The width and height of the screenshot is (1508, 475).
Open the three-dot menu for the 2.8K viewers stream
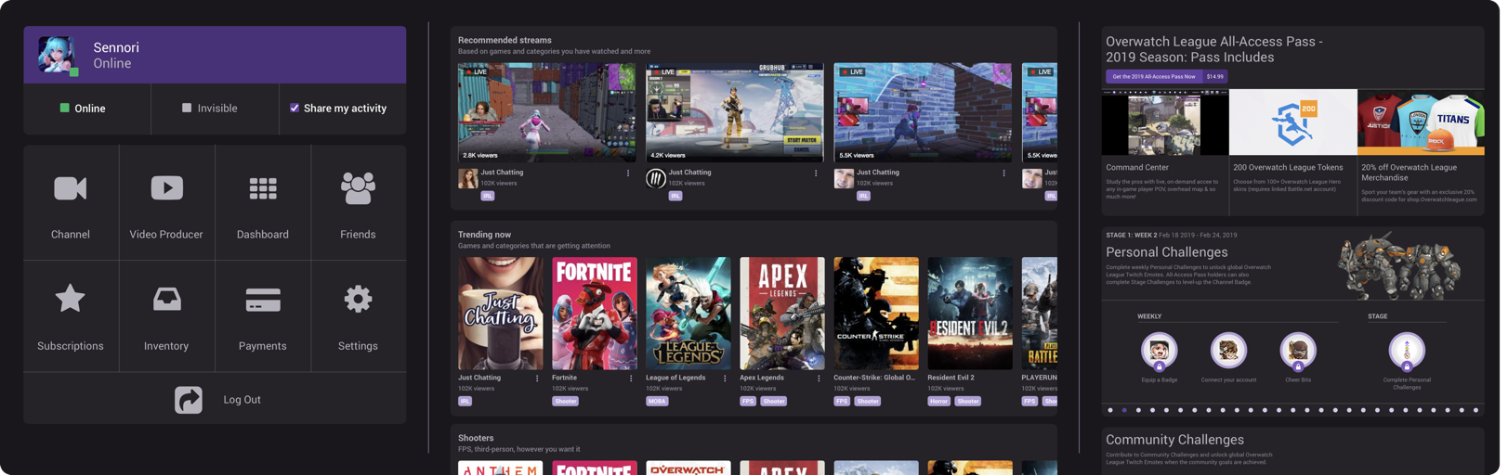628,173
